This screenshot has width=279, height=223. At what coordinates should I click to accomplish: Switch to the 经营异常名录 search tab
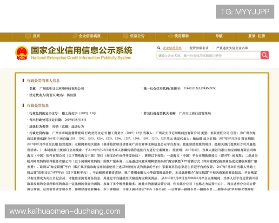point(199,48)
